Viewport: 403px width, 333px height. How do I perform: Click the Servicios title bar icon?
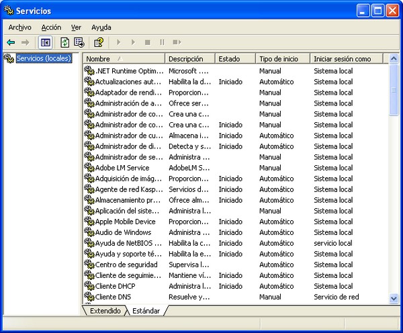(x=9, y=10)
